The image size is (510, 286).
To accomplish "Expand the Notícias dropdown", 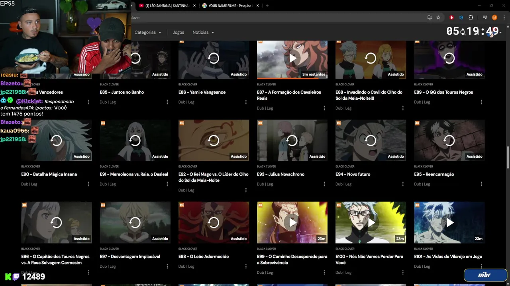I will (203, 33).
